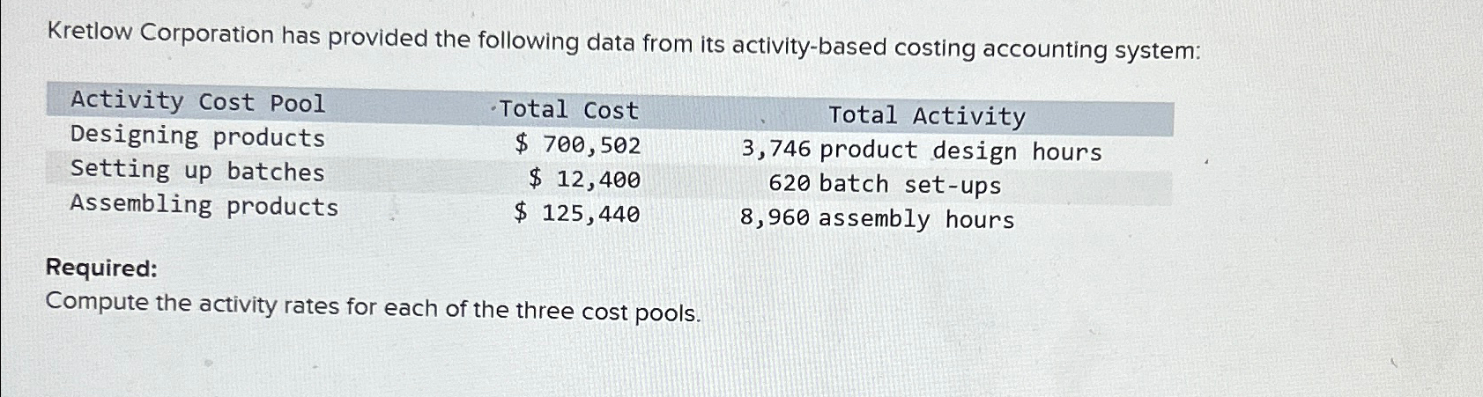Click the 'Required:' heading
The width and height of the screenshot is (1483, 397).
coord(102,268)
